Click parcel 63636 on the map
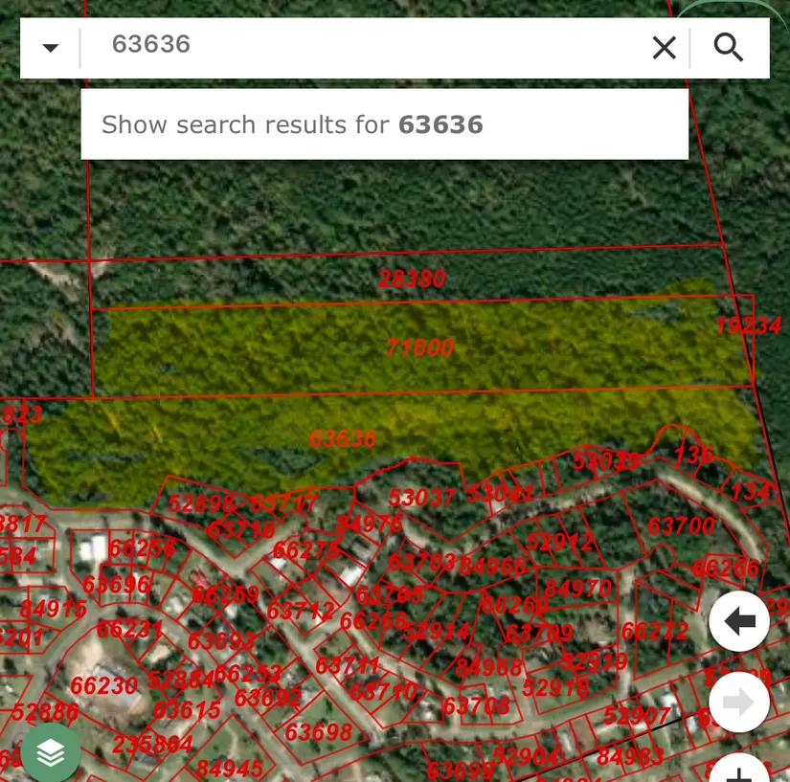Screen dimensions: 790x782 click(x=343, y=439)
